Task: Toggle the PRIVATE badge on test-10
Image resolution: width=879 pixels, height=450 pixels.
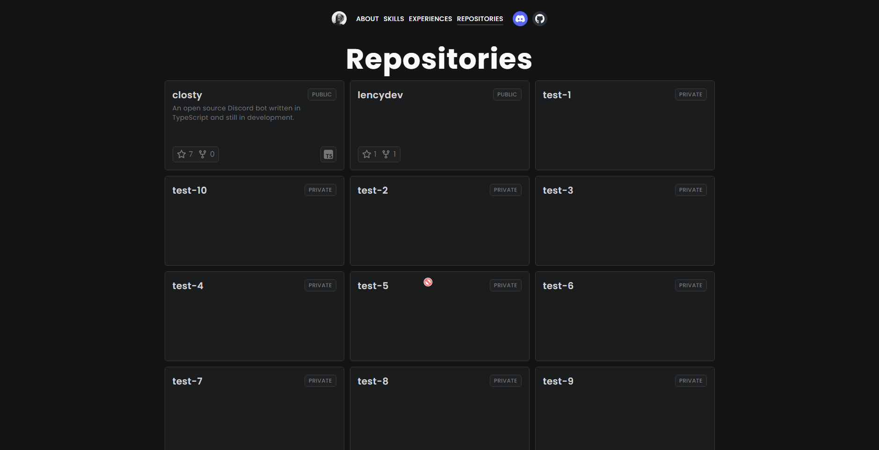Action: 320,189
